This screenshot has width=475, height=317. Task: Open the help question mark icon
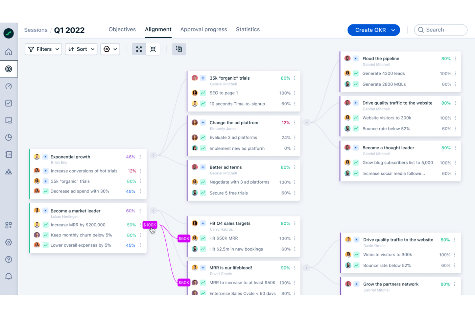click(9, 260)
